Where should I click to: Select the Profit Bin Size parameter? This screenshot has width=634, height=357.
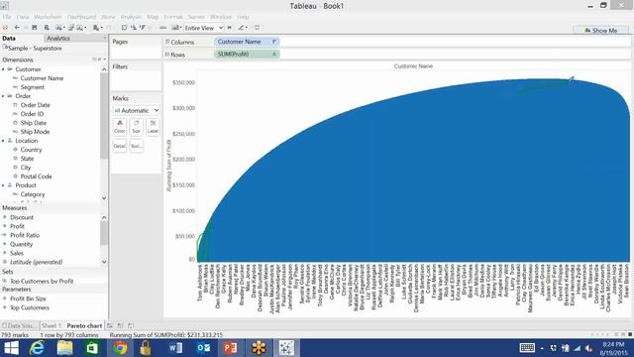coord(28,298)
